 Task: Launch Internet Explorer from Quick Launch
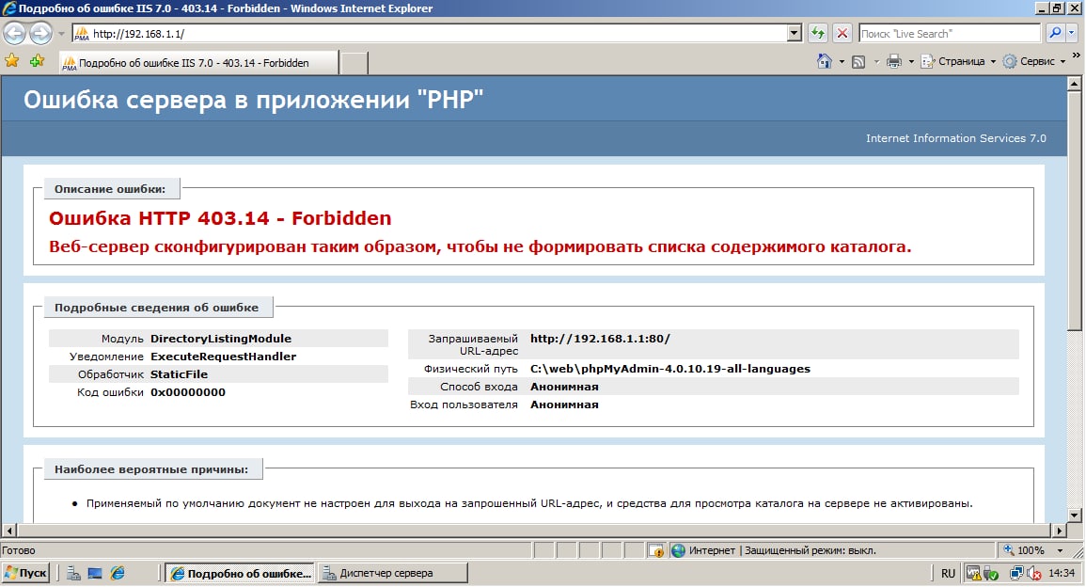click(118, 573)
